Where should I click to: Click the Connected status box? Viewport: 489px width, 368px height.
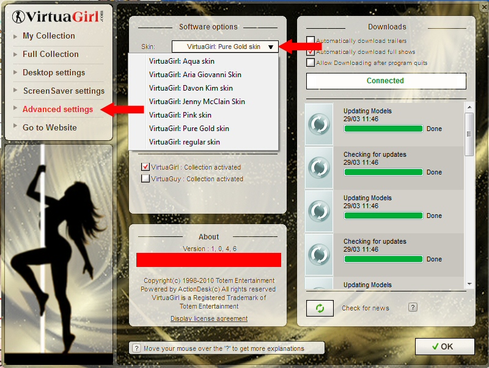386,81
